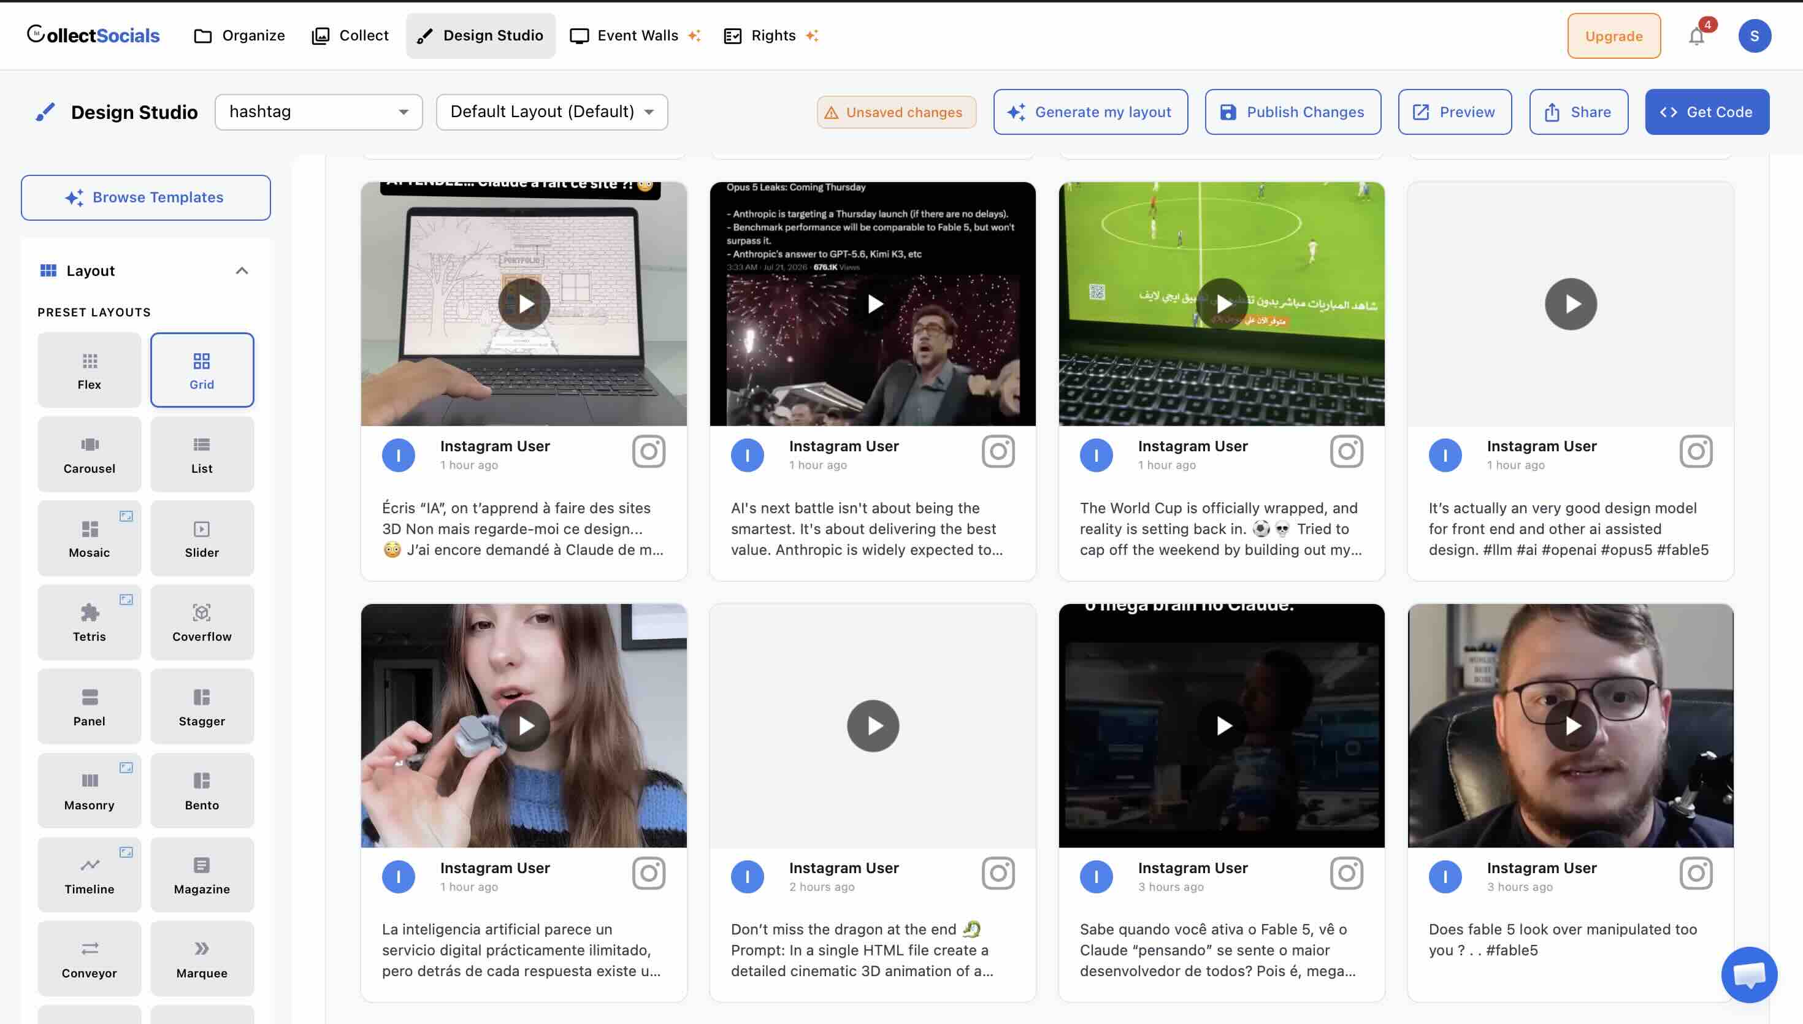Open the Event Walls tab
The width and height of the screenshot is (1803, 1024).
(635, 36)
